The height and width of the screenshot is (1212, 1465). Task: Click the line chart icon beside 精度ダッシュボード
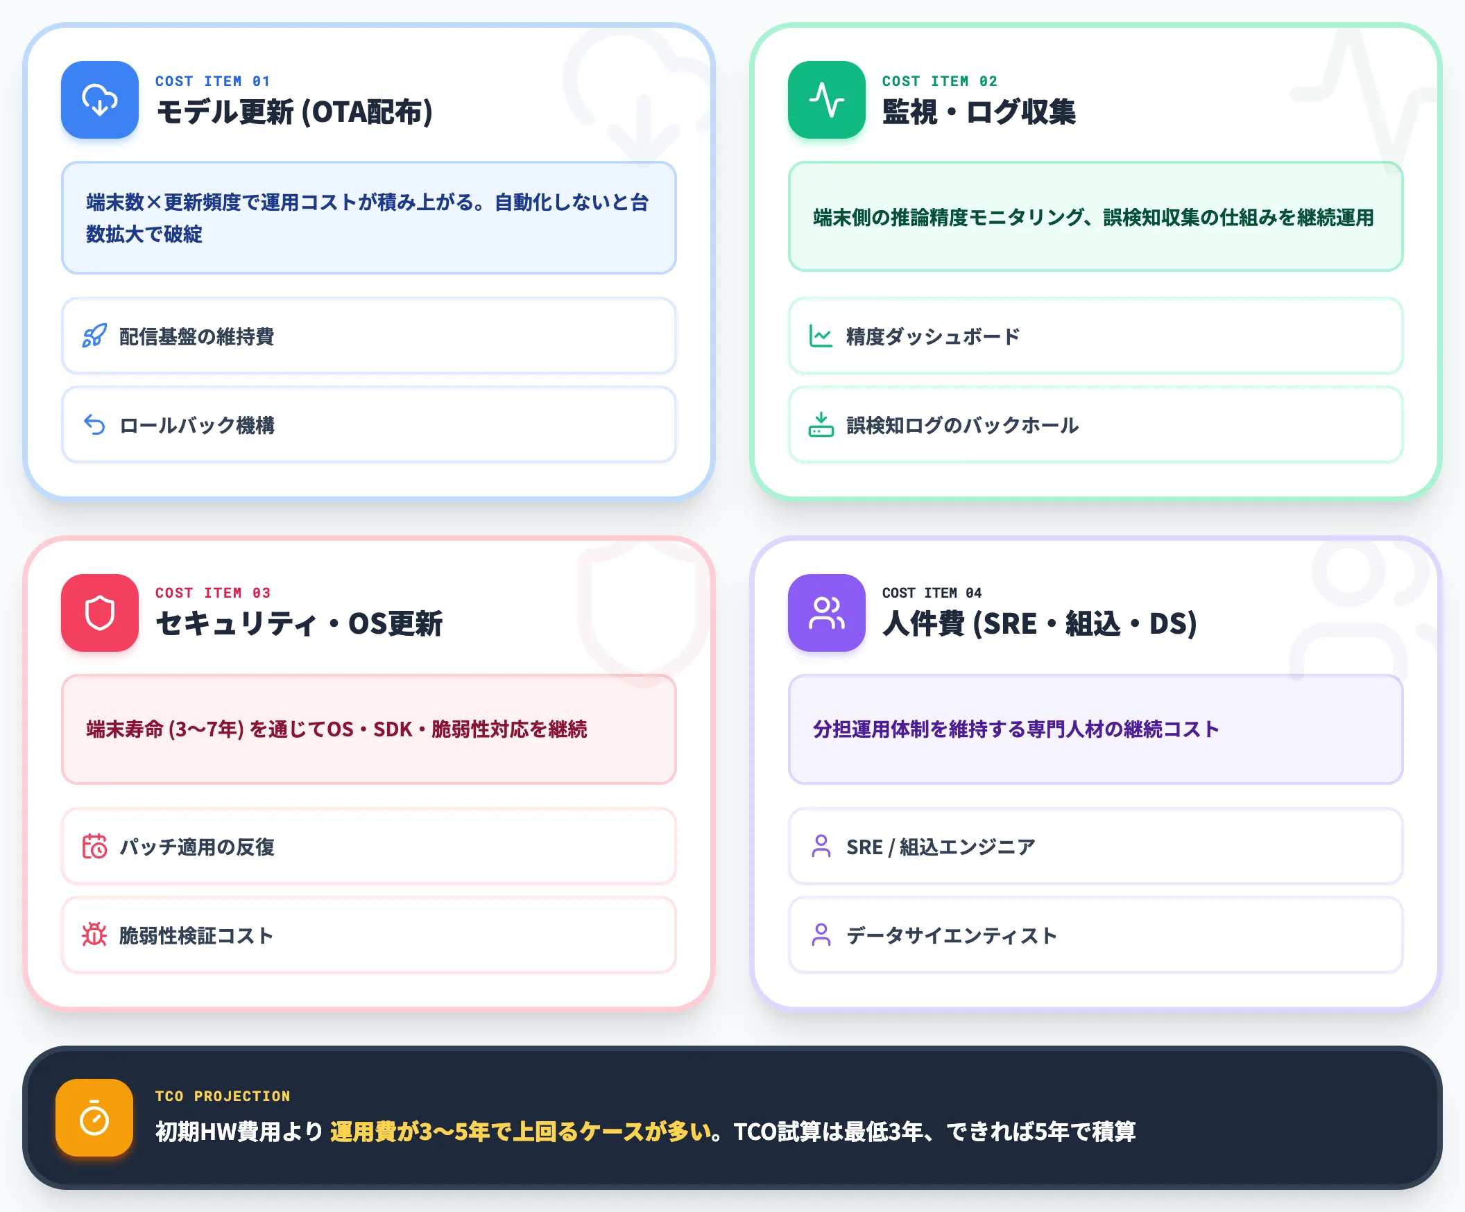[821, 336]
